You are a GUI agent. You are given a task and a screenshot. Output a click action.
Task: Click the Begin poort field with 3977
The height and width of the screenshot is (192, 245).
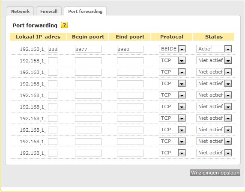(x=88, y=49)
